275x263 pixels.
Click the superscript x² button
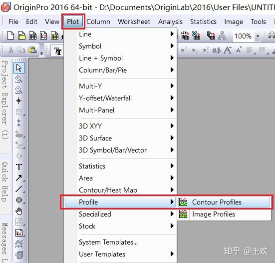(184, 50)
